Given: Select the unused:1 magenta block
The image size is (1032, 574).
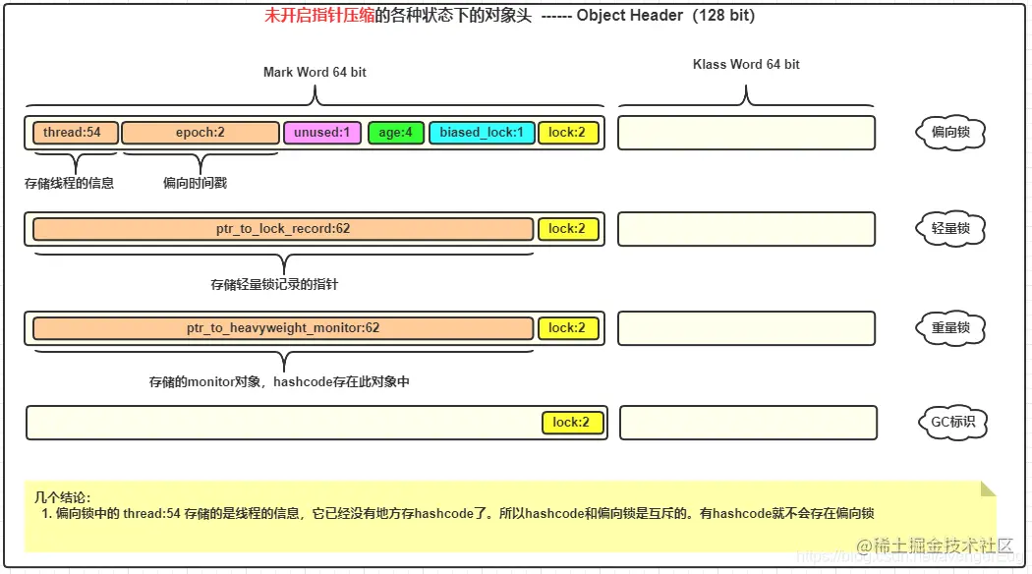Looking at the screenshot, I should pyautogui.click(x=321, y=133).
